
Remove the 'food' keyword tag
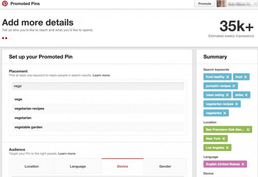tap(245, 77)
